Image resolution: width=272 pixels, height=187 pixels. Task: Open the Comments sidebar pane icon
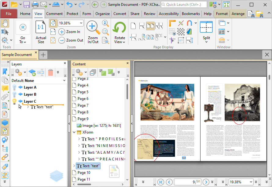tap(5, 89)
